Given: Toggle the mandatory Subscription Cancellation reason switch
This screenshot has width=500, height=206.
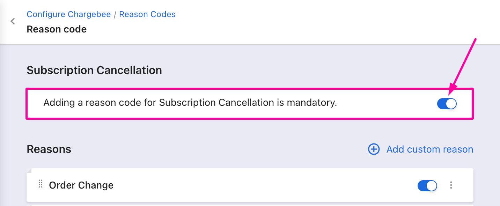Looking at the screenshot, I should coord(447,104).
